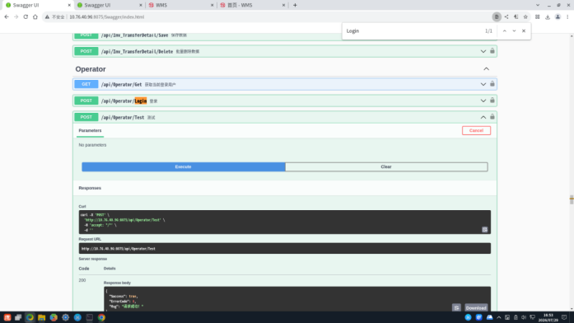Image resolution: width=574 pixels, height=323 pixels.
Task: Click the Operator section heading
Action: [91, 69]
